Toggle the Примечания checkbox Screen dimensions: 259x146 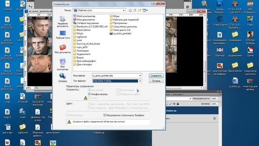click(x=118, y=90)
